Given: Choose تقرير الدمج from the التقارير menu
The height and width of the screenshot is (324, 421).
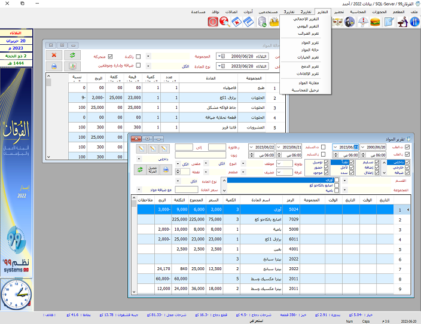Looking at the screenshot, I should (309, 65).
